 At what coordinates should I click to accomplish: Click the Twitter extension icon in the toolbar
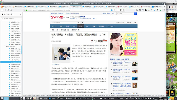(155, 10)
